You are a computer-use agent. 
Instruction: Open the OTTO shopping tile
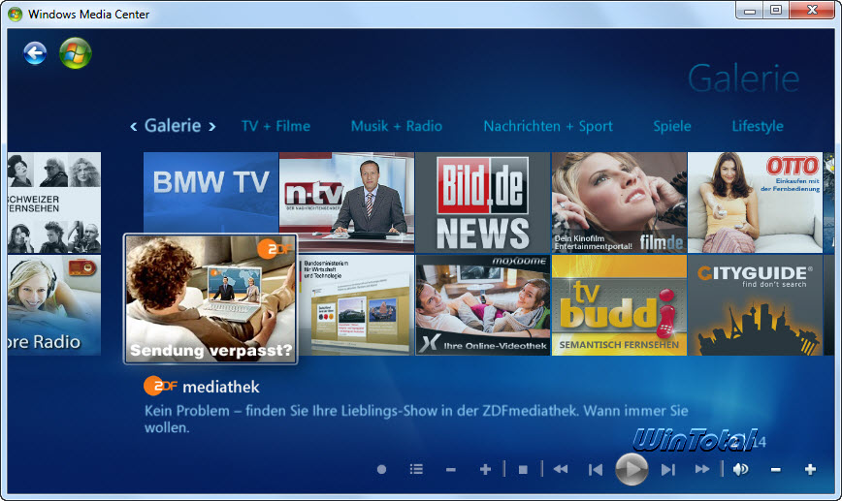pyautogui.click(x=755, y=203)
